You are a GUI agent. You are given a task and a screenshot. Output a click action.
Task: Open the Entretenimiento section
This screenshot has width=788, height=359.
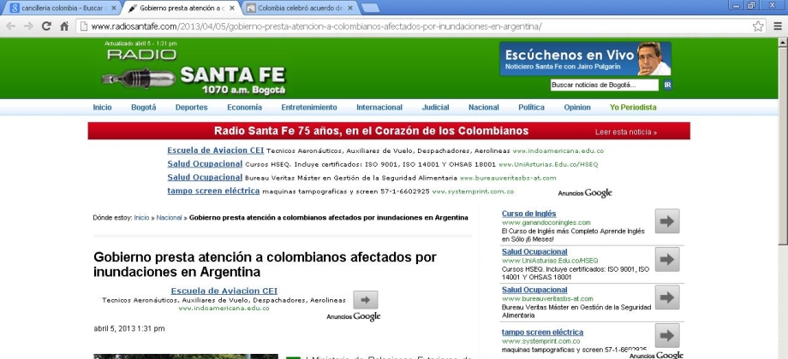click(309, 108)
